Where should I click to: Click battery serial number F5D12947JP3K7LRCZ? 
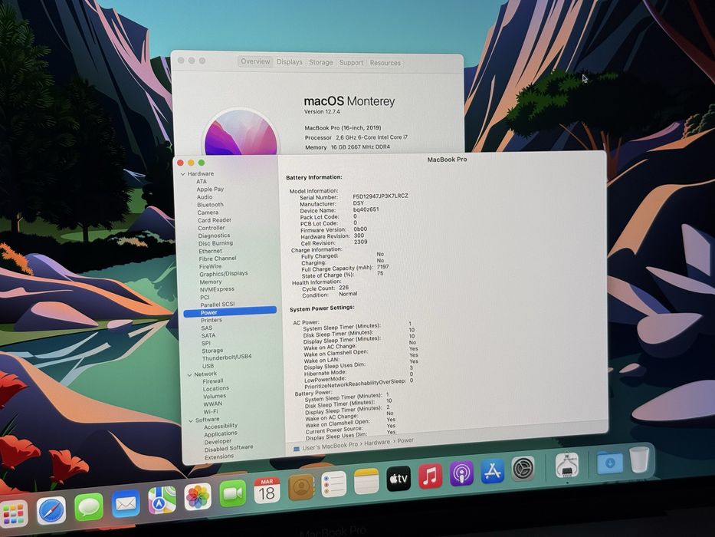tap(381, 196)
